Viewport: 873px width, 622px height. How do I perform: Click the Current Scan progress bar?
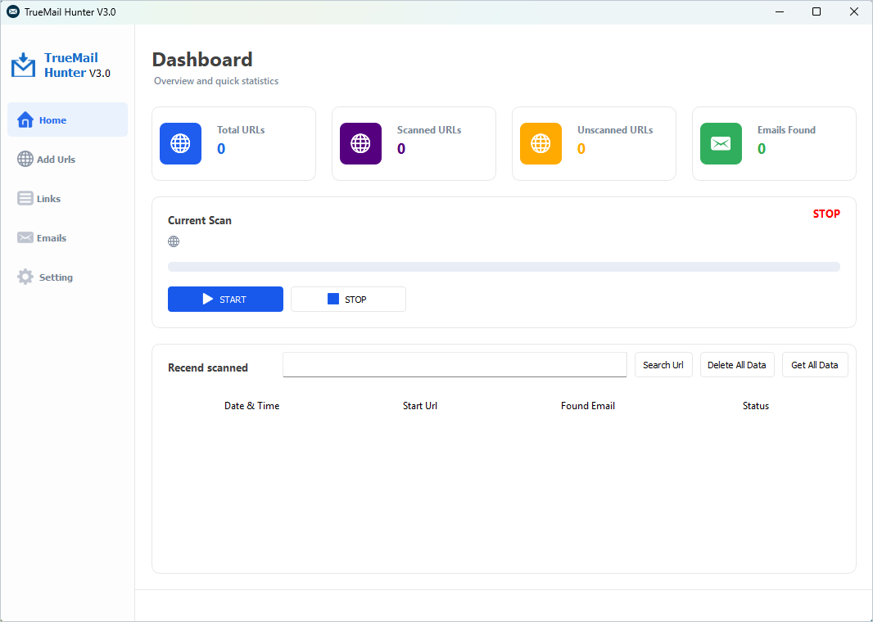coord(504,267)
